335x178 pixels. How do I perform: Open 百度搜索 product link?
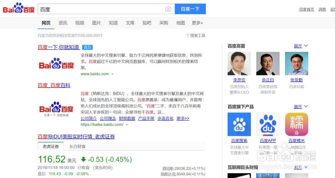click(239, 140)
